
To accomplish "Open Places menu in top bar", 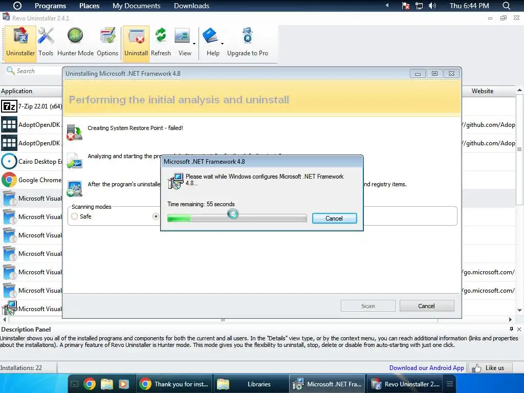I will coord(89,6).
